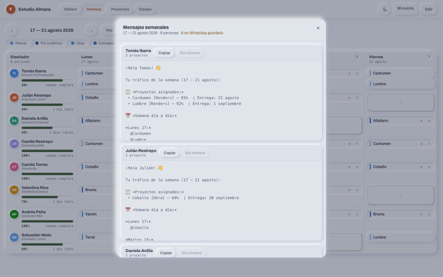Image resolution: width=443 pixels, height=277 pixels.
Task: Click Tomás Ibarra's 80% workload bar
Action: point(47,80)
